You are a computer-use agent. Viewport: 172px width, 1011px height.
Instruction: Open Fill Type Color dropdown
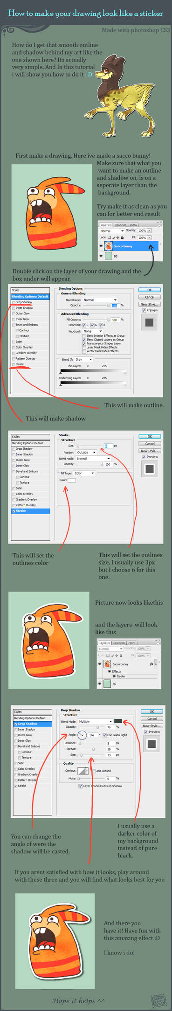click(84, 473)
